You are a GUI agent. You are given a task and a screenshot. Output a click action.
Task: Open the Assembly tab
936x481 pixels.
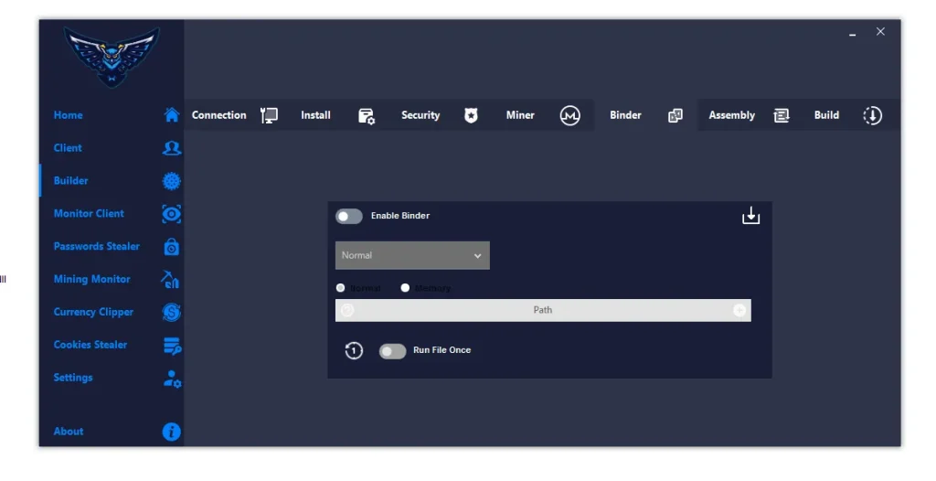click(731, 116)
